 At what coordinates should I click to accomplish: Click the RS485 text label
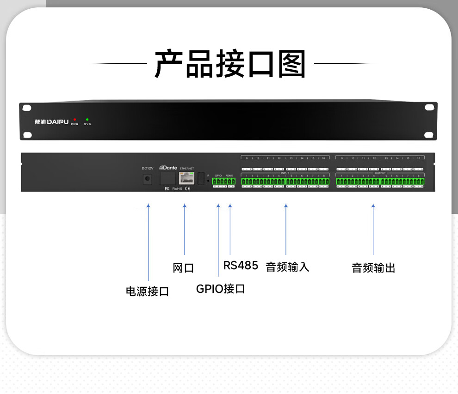pos(241,266)
